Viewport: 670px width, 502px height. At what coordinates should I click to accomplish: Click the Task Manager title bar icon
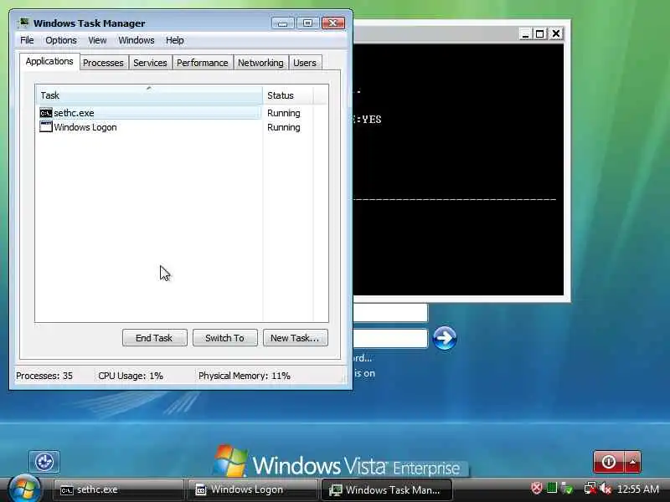[24, 23]
